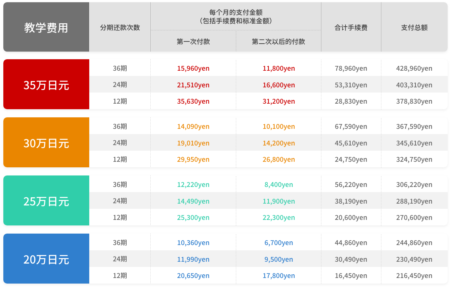
Task: Select the 45,610yen fee cell
Action: (351, 143)
